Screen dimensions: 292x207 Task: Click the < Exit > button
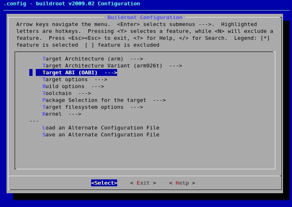[x=143, y=183]
